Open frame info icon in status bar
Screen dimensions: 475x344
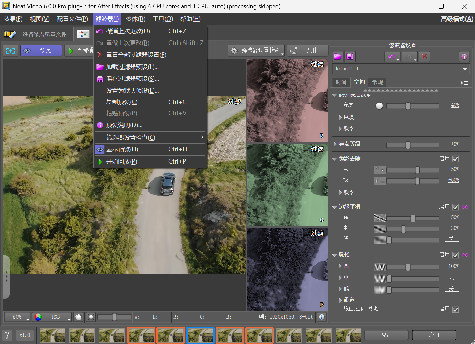321,317
